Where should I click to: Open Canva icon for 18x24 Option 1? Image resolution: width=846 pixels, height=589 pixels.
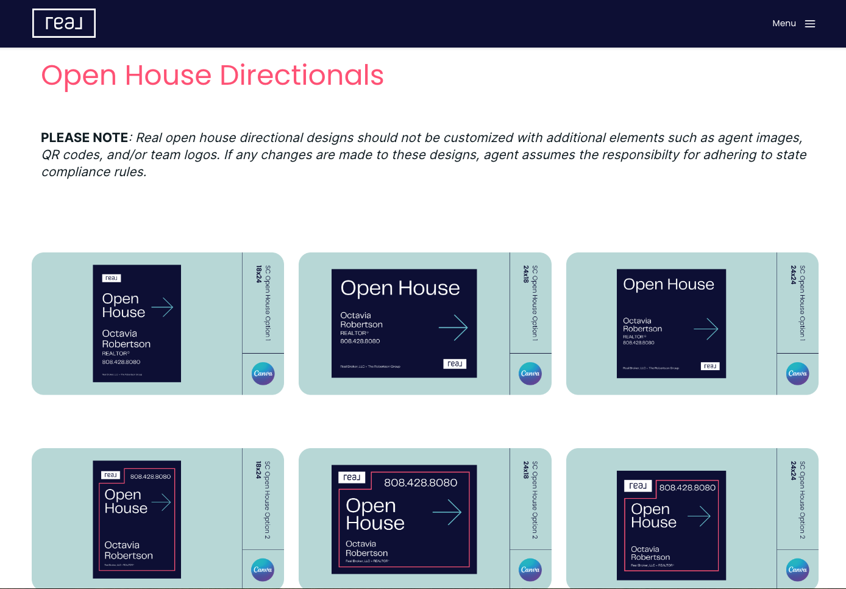pos(263,374)
